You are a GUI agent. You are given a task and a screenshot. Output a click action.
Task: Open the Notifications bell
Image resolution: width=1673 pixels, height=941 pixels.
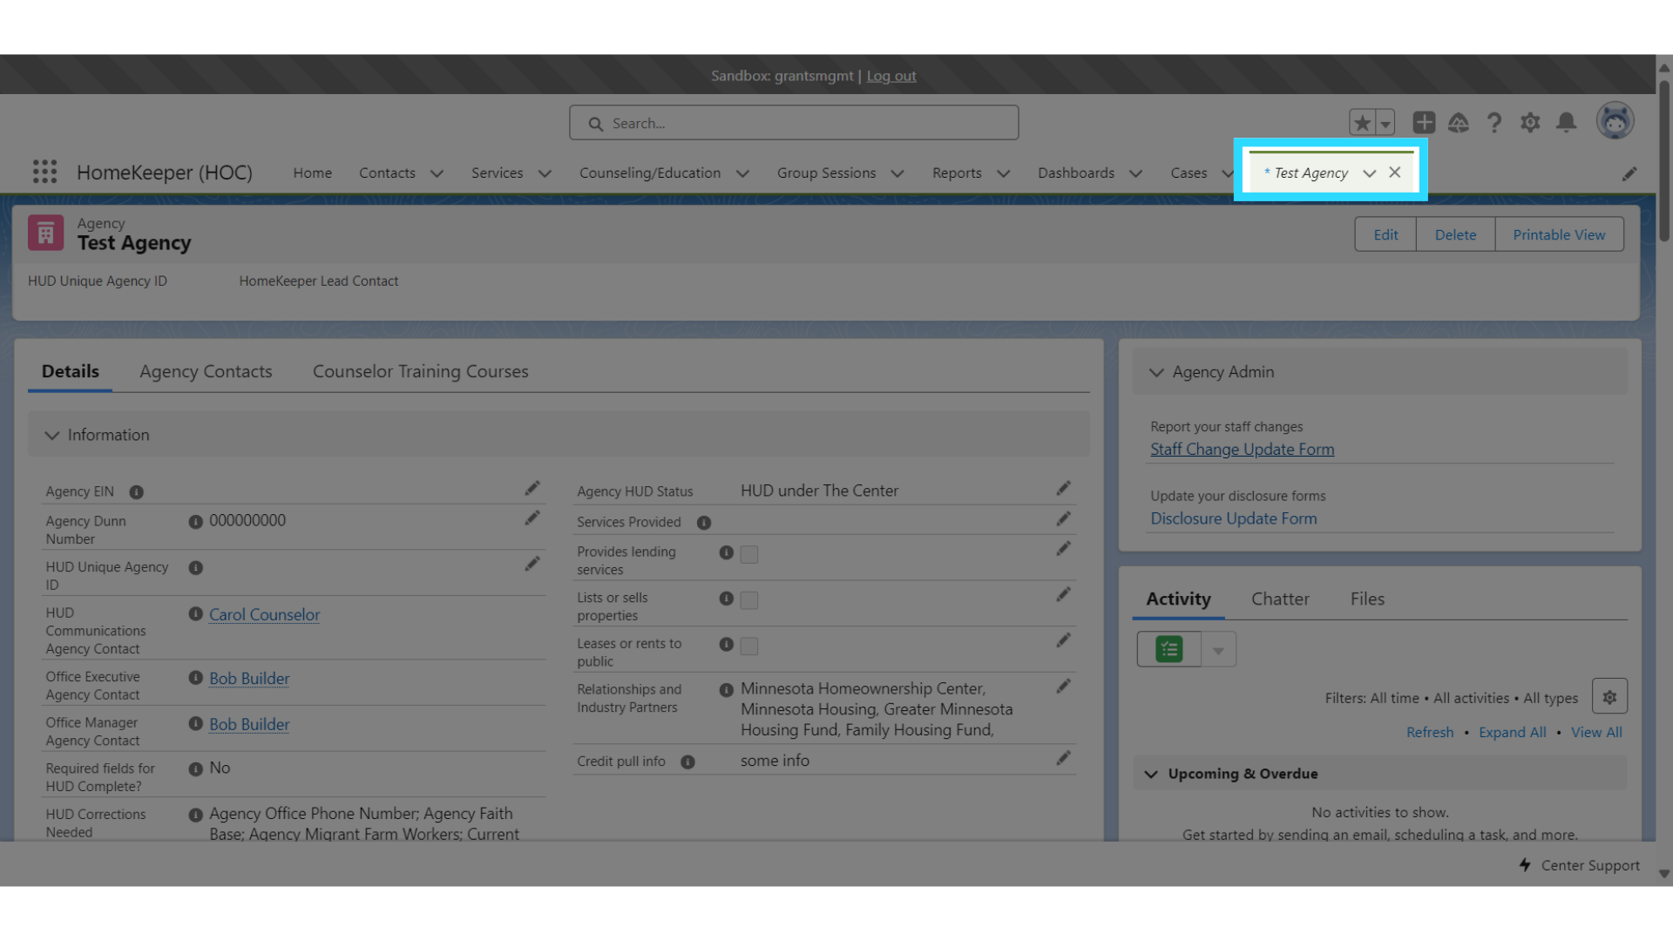(1566, 123)
